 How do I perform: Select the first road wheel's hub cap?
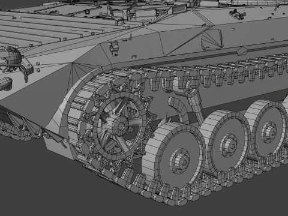[180, 161]
